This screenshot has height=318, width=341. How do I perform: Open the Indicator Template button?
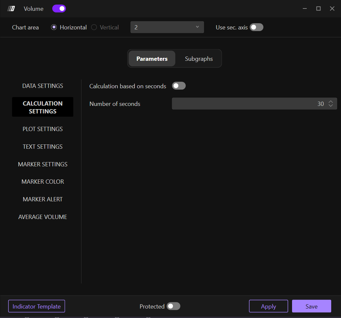tap(37, 307)
